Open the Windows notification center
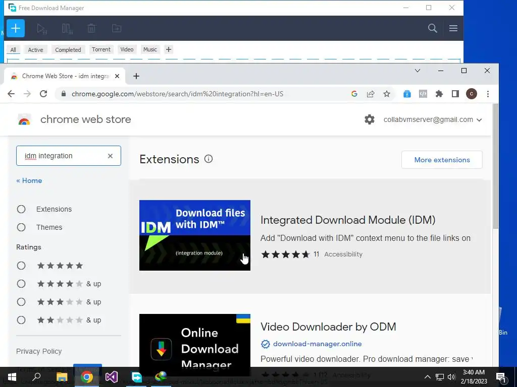517x387 pixels. (501, 377)
